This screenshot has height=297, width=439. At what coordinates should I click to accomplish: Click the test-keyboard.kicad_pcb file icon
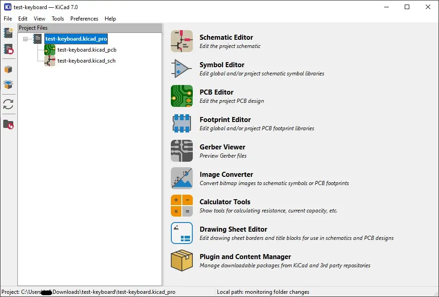point(49,49)
